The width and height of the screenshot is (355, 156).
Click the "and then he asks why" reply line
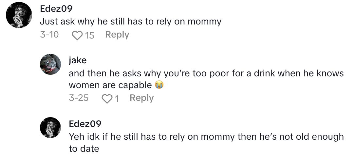[206, 73]
